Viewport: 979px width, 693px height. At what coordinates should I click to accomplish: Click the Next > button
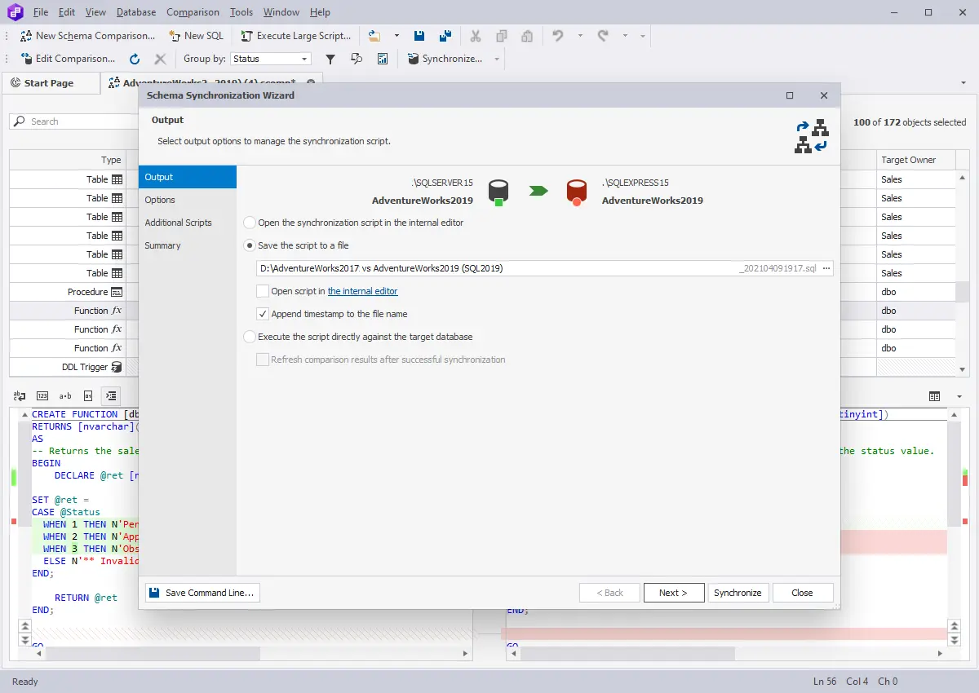673,593
